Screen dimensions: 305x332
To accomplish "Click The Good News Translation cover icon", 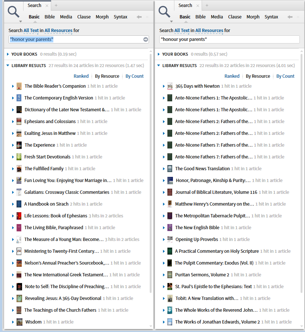I will tap(170, 169).
